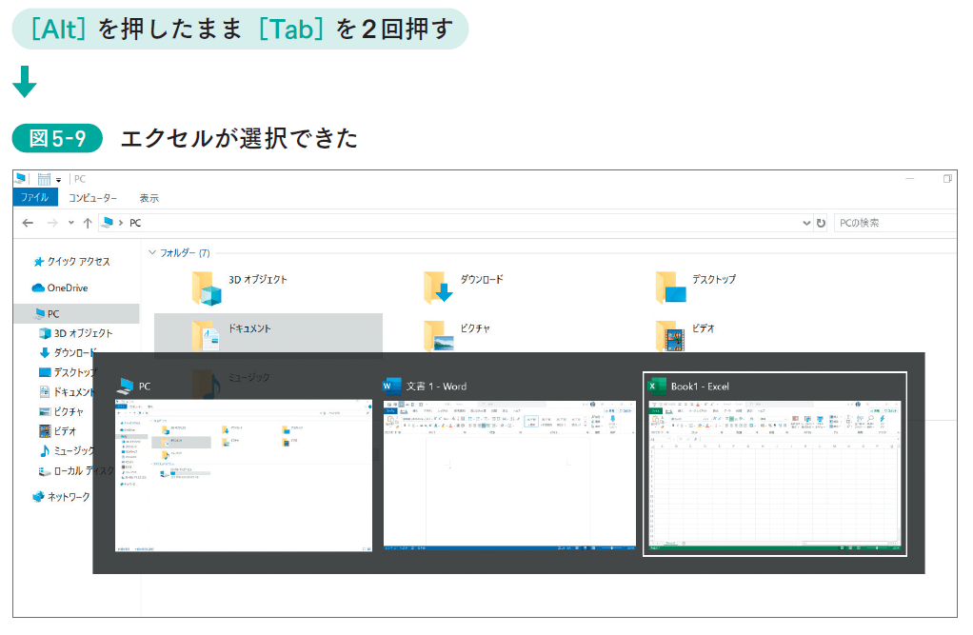Open the ファイル ribbon tab

point(34,197)
